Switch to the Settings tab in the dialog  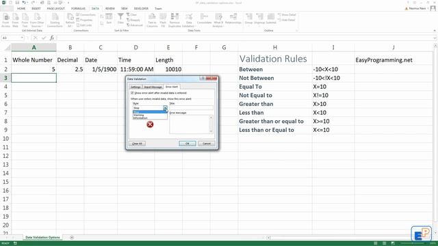click(x=136, y=87)
